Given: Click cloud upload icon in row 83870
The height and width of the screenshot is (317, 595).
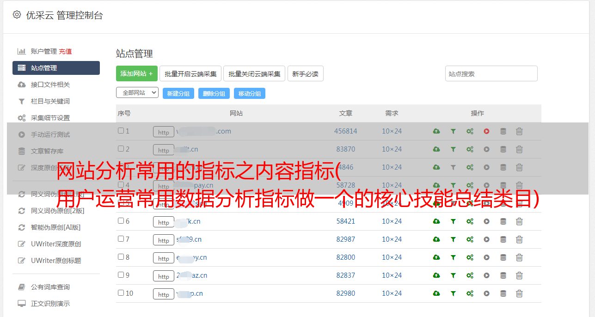Looking at the screenshot, I should pos(436,149).
